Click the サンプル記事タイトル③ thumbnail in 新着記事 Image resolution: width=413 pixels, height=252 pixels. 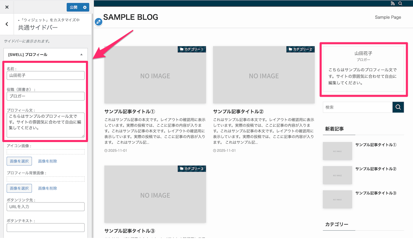[337, 199]
